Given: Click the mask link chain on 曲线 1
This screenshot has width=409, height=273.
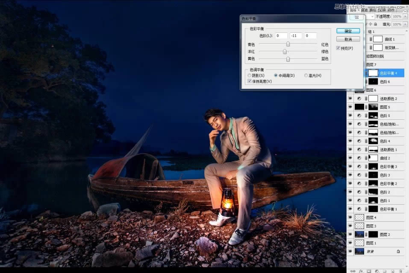Looking at the screenshot, I should coord(371,39).
